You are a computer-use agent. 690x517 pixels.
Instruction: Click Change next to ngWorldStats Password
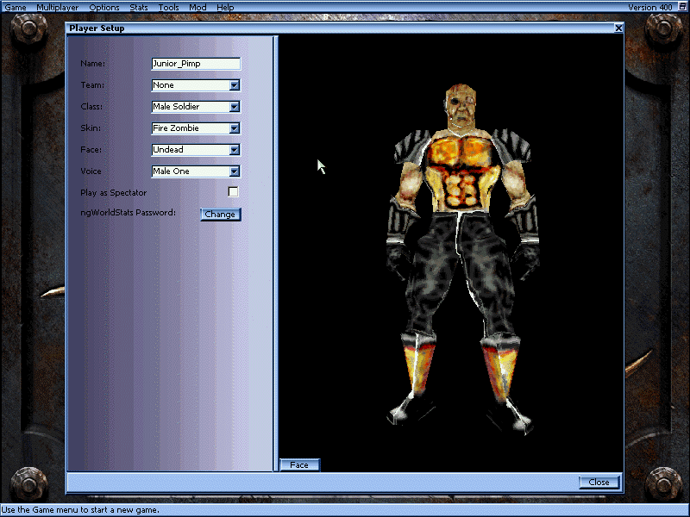click(220, 214)
